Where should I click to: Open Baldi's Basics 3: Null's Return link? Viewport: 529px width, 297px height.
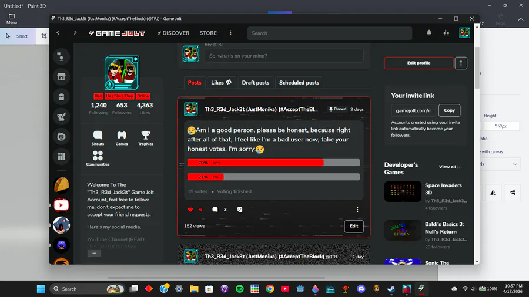click(x=444, y=228)
